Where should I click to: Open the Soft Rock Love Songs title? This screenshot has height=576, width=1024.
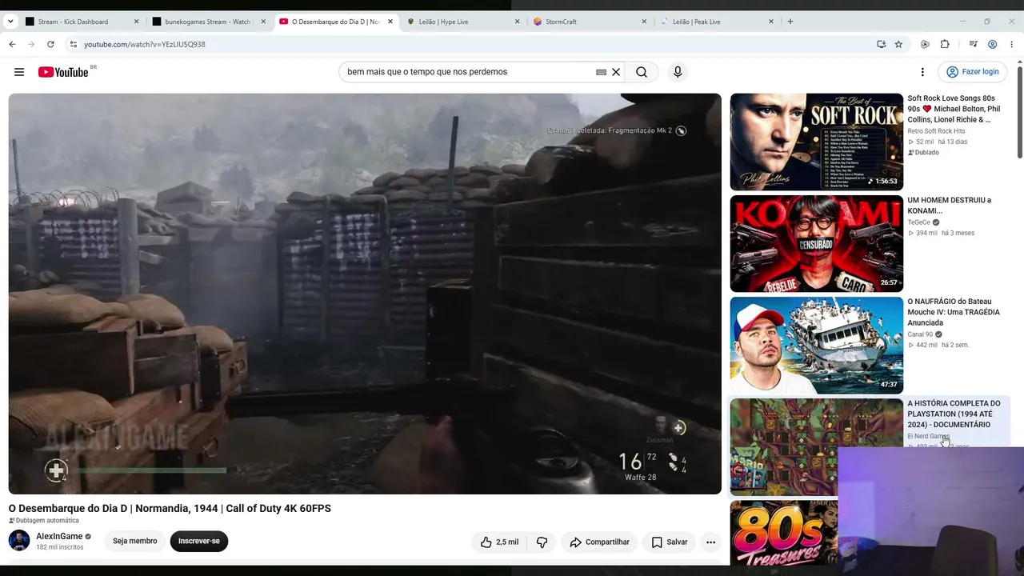tap(954, 109)
